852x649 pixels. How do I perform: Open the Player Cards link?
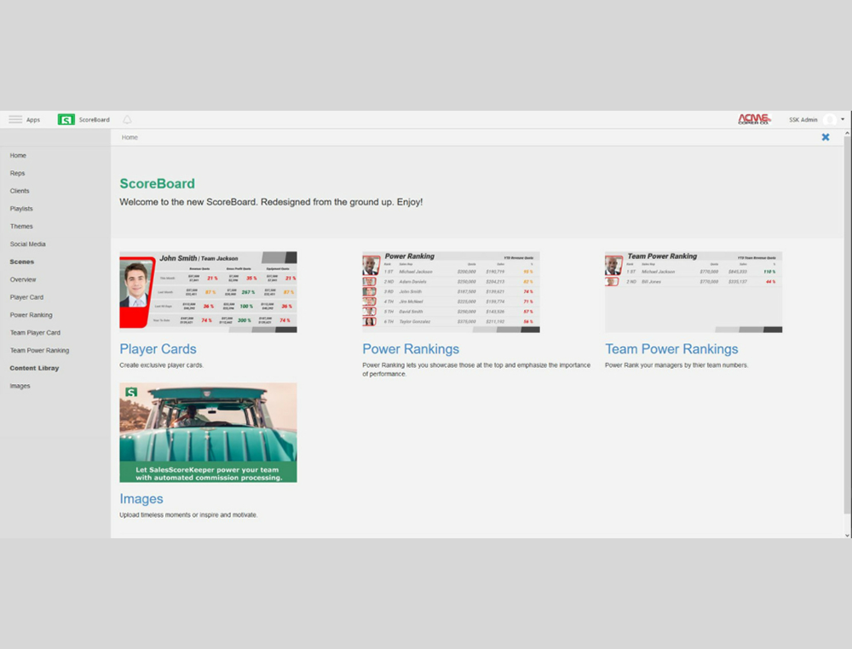pyautogui.click(x=158, y=349)
